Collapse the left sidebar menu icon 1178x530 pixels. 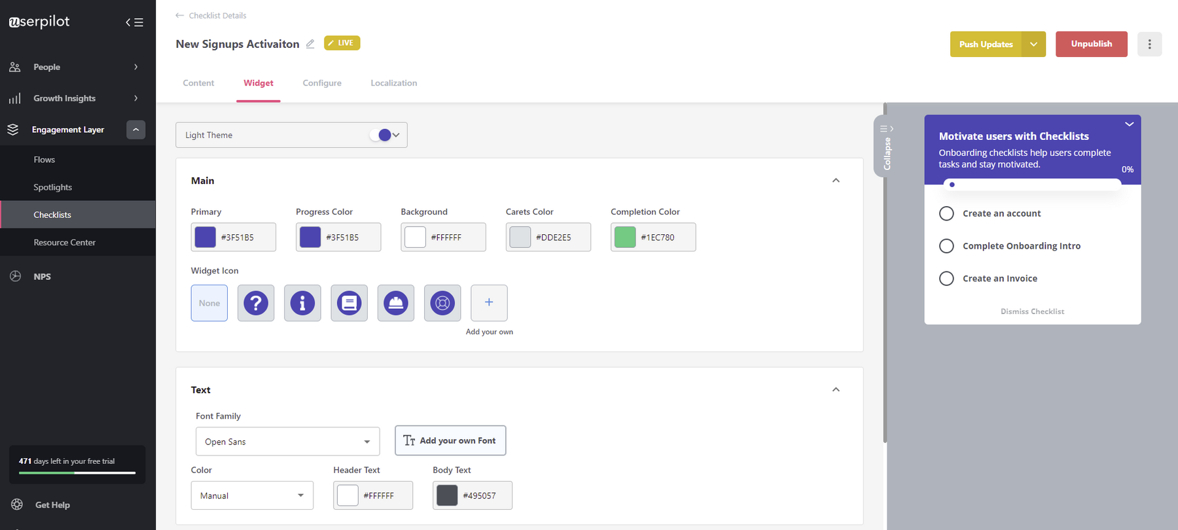tap(134, 22)
